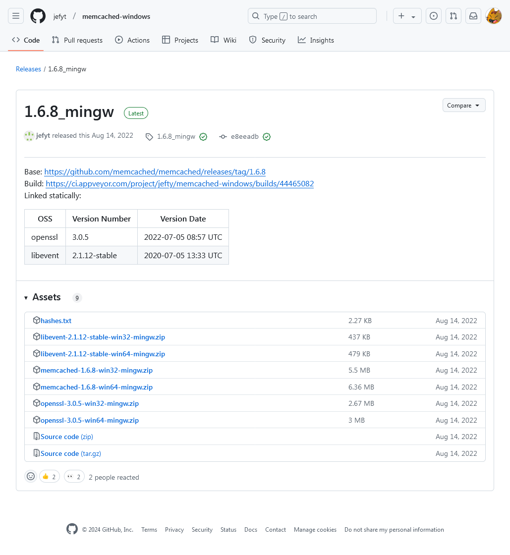Toggle the thumbs up reaction
This screenshot has width=510, height=555.
coord(50,477)
